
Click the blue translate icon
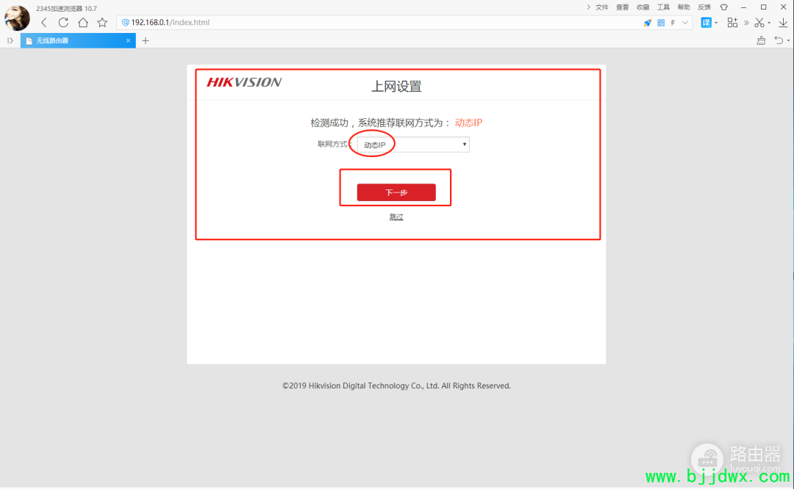tap(706, 23)
